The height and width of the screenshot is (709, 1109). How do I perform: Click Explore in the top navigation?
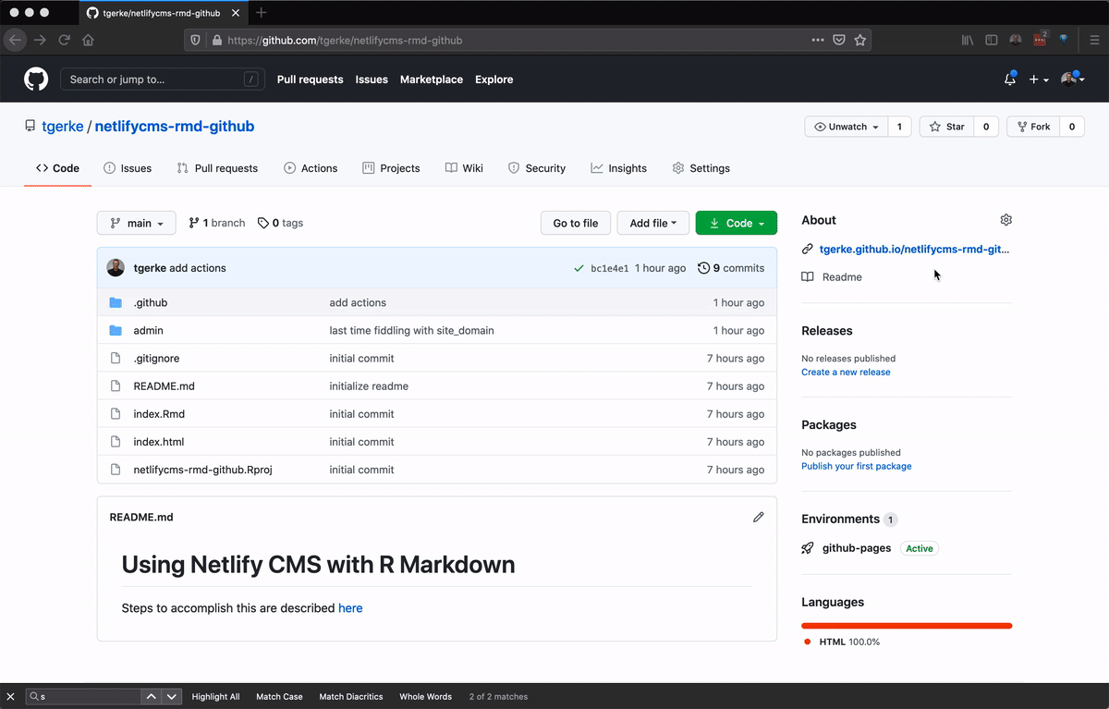(x=494, y=79)
